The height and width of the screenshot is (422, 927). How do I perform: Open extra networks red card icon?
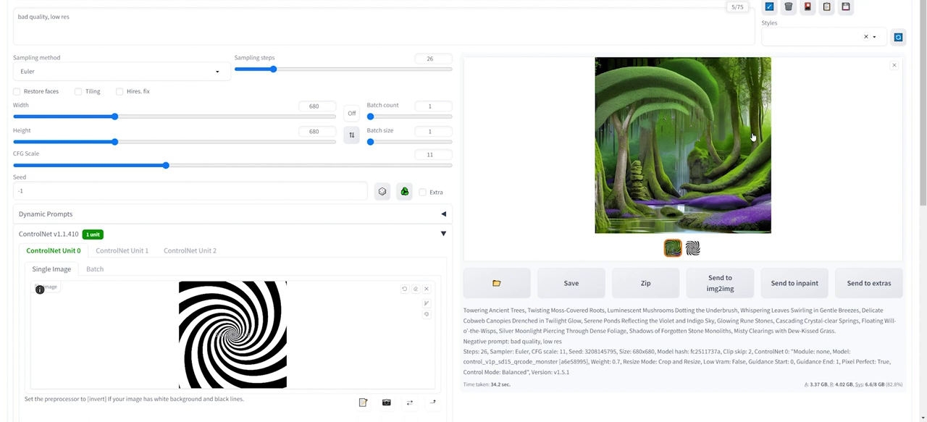pos(808,7)
